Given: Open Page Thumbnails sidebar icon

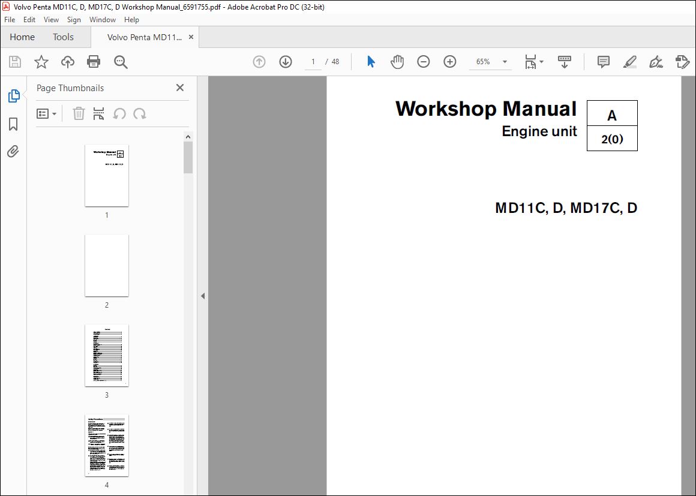Looking at the screenshot, I should [x=14, y=96].
